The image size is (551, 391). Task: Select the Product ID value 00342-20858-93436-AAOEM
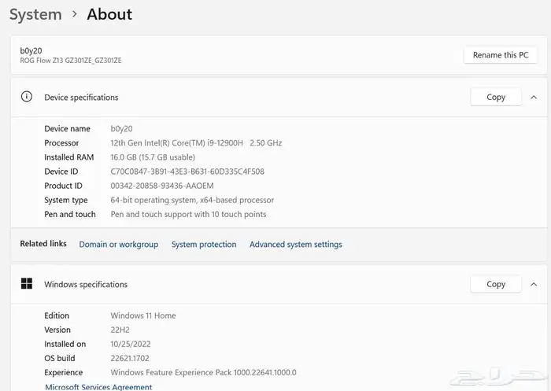[162, 186]
